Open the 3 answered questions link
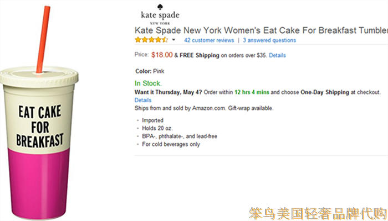This screenshot has width=388, height=221. (x=269, y=40)
